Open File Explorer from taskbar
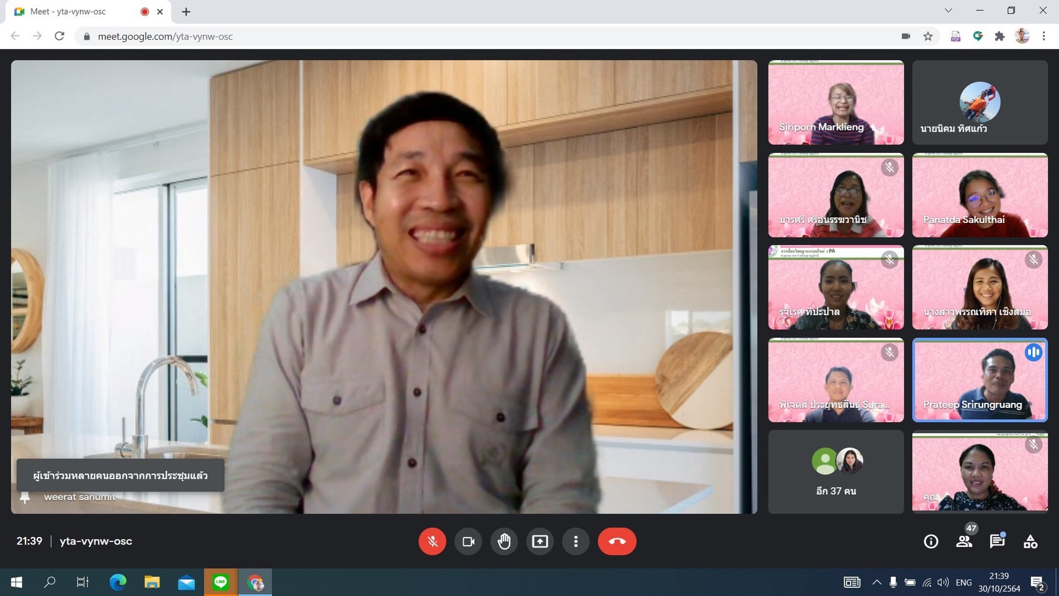This screenshot has width=1059, height=596. point(152,582)
